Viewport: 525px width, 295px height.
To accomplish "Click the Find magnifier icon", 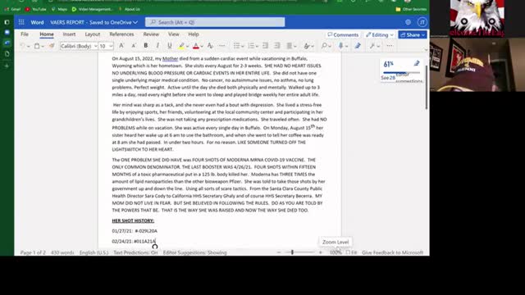I will click(324, 46).
